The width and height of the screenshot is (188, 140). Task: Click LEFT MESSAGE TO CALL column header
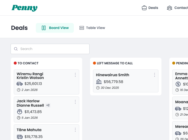[115, 63]
